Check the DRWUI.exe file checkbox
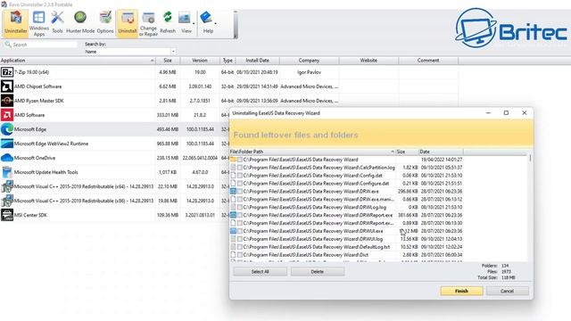The height and width of the screenshot is (321, 571). point(240,231)
